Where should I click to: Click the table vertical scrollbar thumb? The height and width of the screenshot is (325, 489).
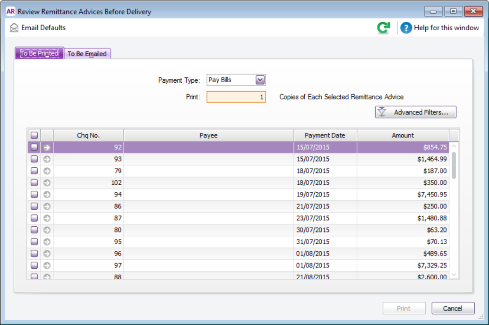pos(454,166)
